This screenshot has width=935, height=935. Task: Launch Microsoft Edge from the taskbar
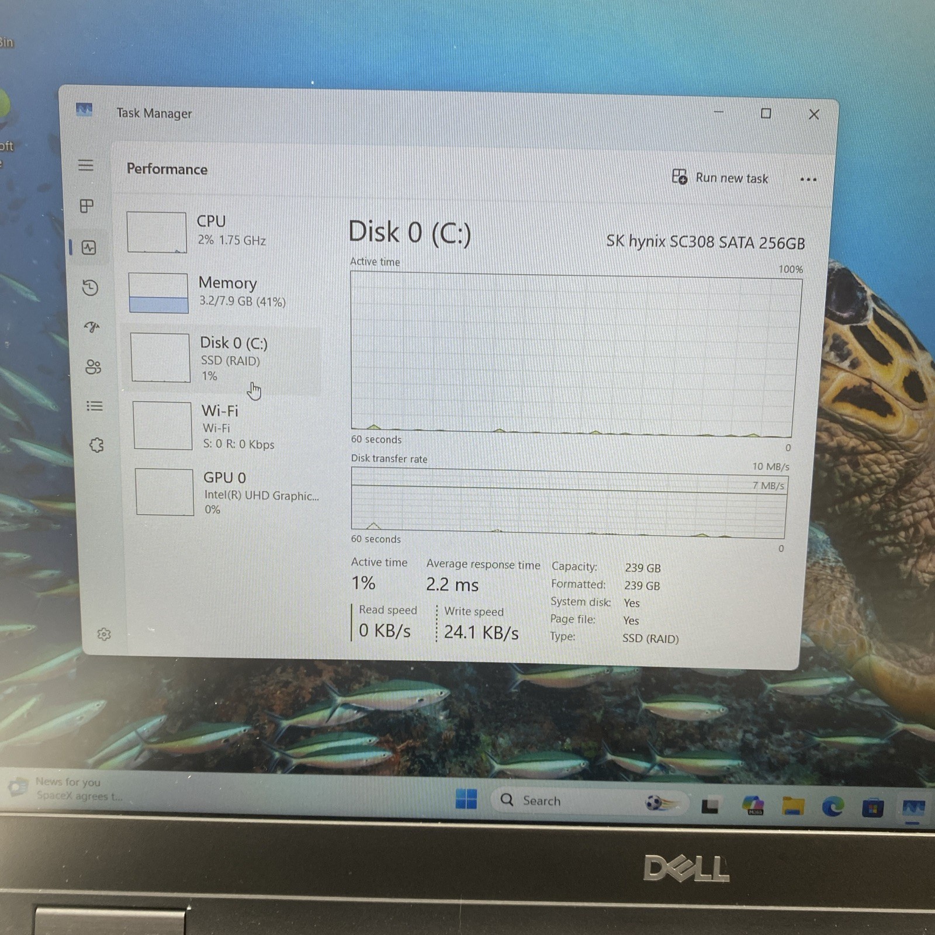point(833,807)
